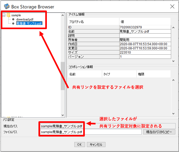Select download.pdf in the tree
179x152 pixels.
pyautogui.click(x=25, y=19)
